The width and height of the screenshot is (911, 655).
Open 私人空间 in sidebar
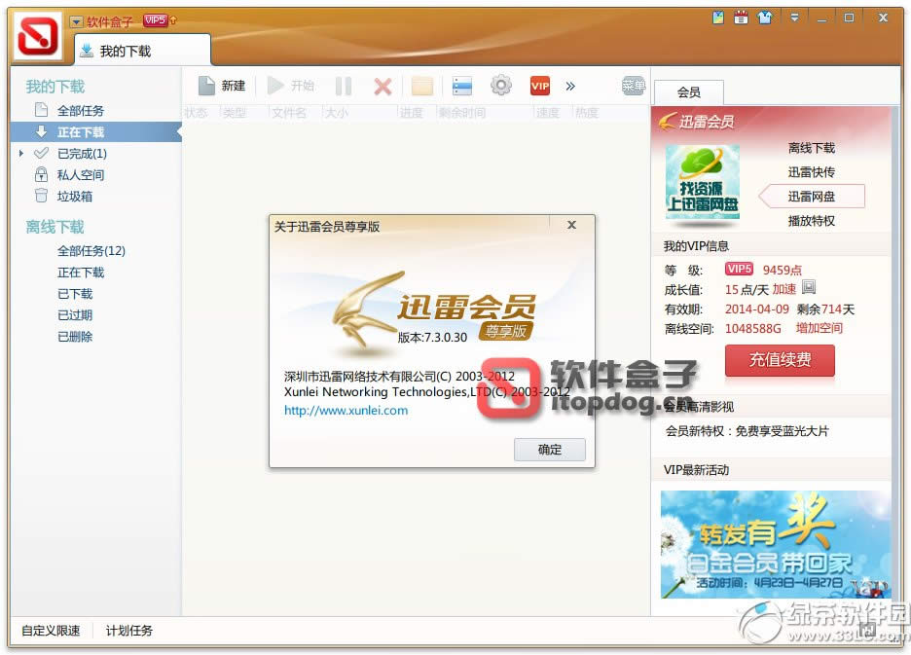80,175
